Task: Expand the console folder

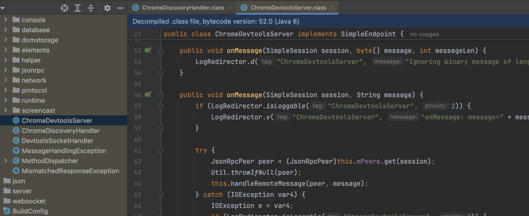Action: (x=6, y=20)
